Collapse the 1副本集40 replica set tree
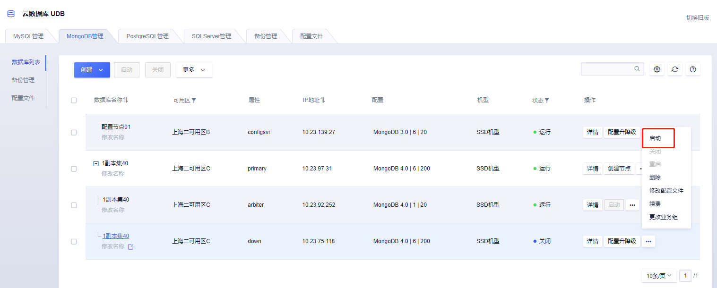Viewport: 717px width, 288px height. click(97, 163)
